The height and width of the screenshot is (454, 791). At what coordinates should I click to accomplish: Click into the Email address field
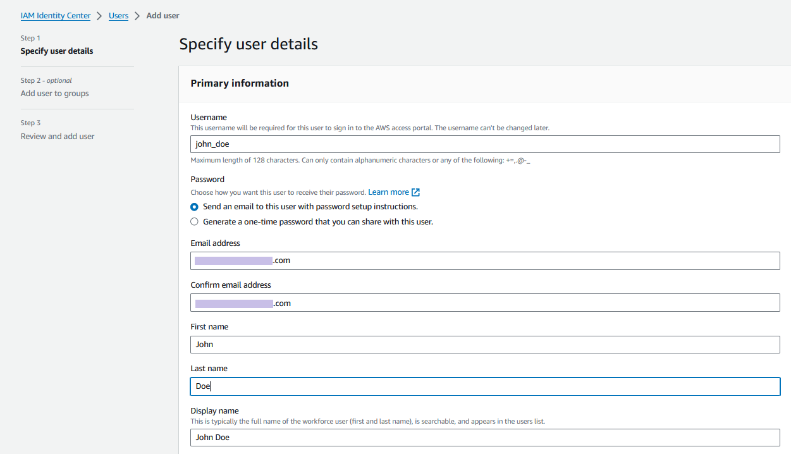[485, 261]
